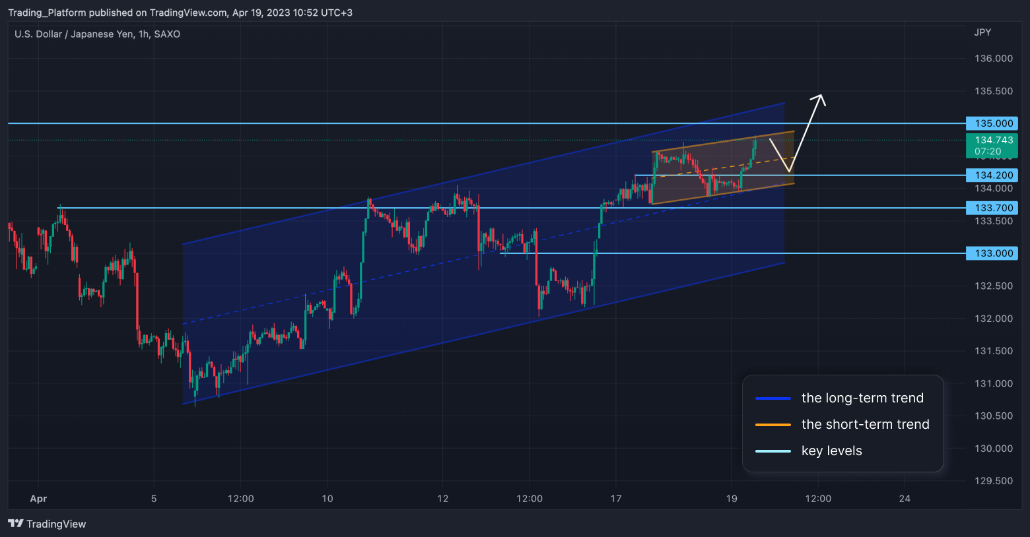Click 'the long-term trend' legend text
The width and height of the screenshot is (1030, 537).
click(x=862, y=398)
